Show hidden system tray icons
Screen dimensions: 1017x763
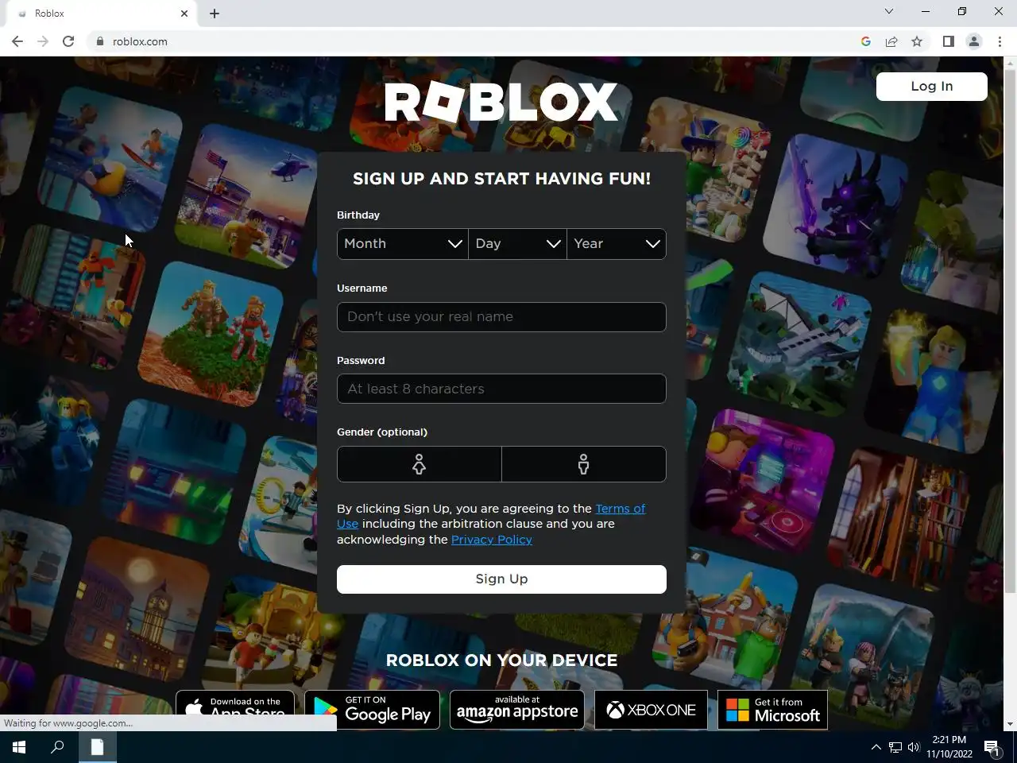[x=876, y=747]
